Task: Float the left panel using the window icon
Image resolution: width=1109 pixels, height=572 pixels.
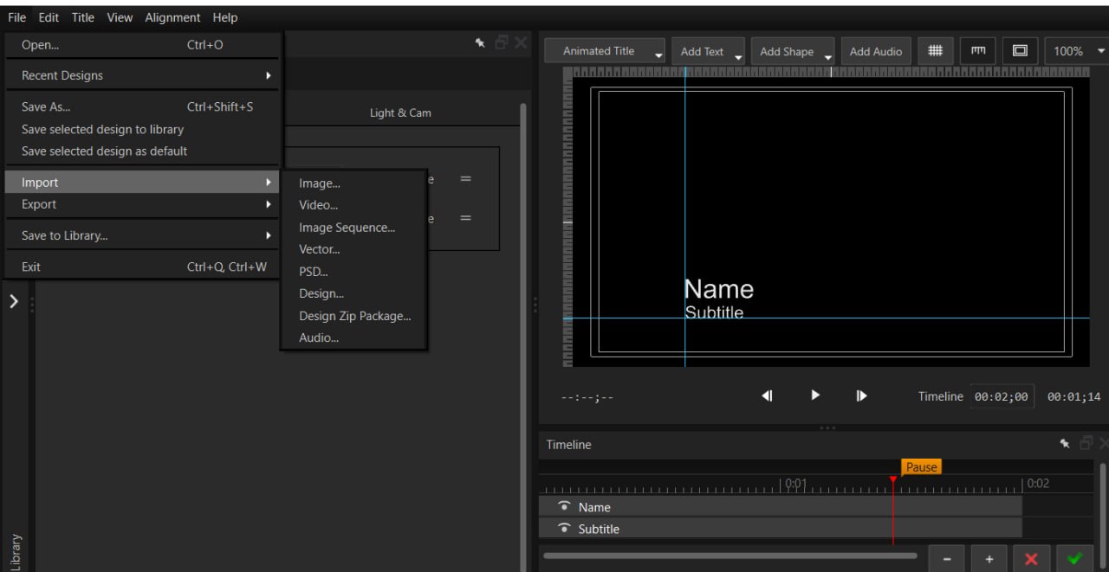Action: (x=501, y=42)
